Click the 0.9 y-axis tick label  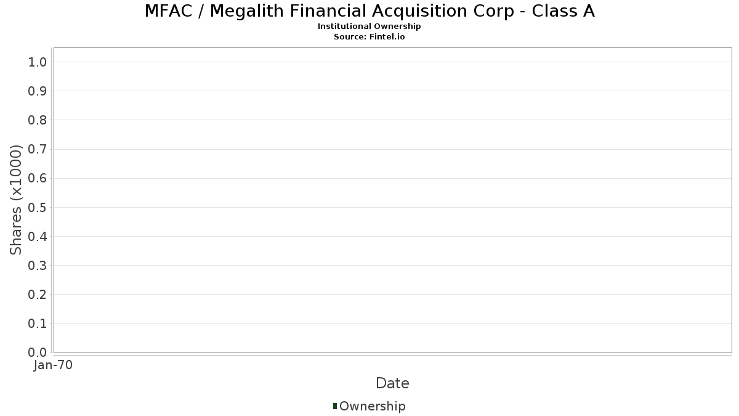click(38, 91)
